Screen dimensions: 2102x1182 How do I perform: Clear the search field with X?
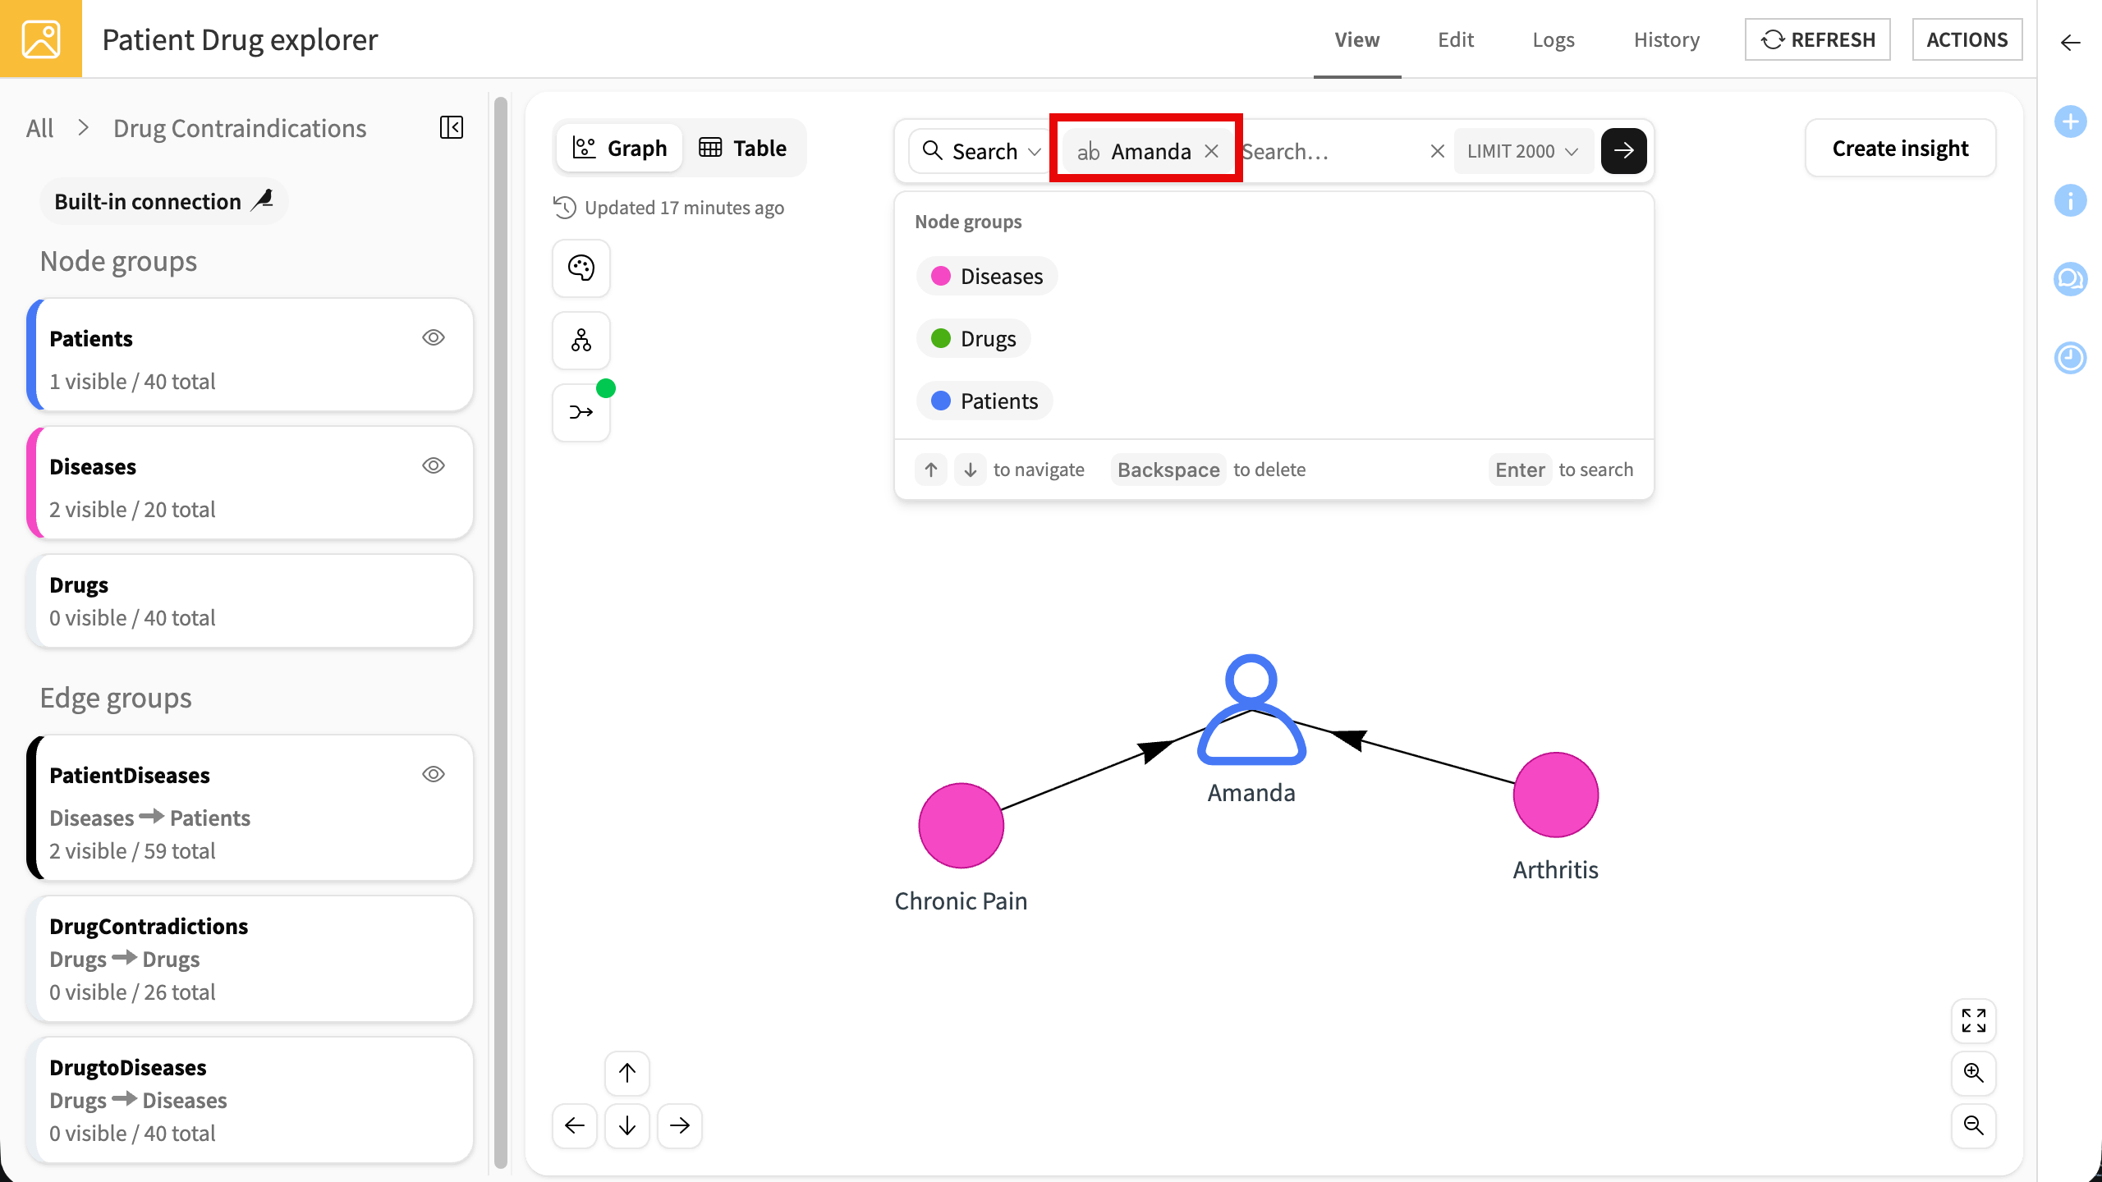[x=1437, y=151]
